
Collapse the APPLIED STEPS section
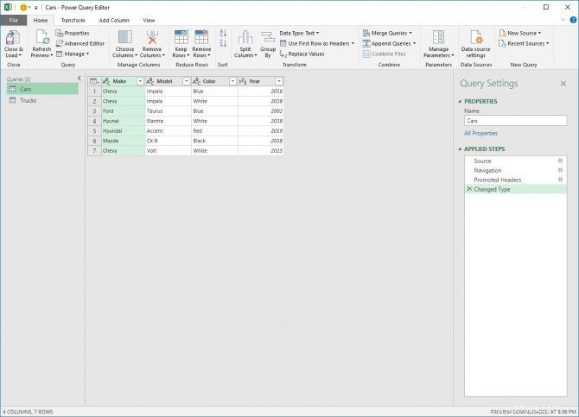tap(460, 149)
